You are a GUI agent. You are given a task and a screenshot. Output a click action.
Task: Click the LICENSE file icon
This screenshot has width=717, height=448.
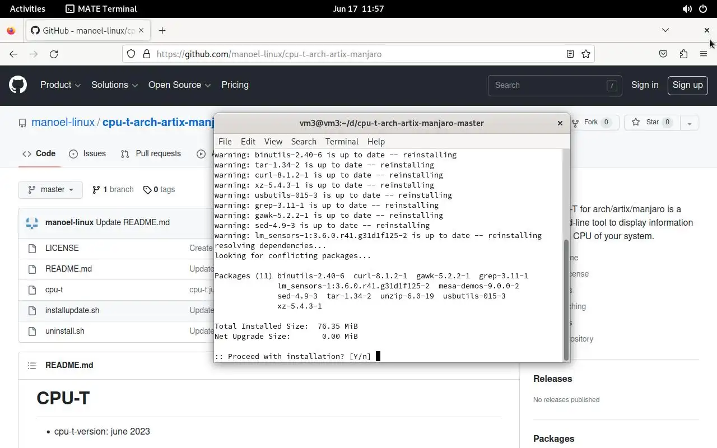(32, 248)
